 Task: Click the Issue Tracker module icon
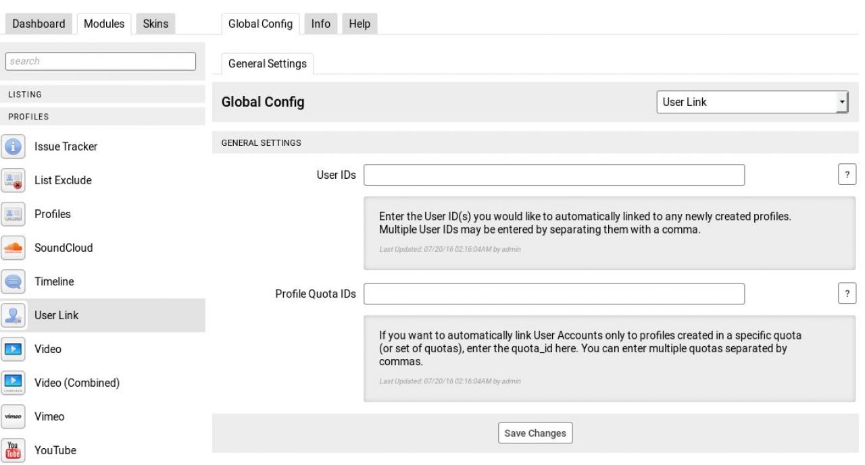[12, 146]
